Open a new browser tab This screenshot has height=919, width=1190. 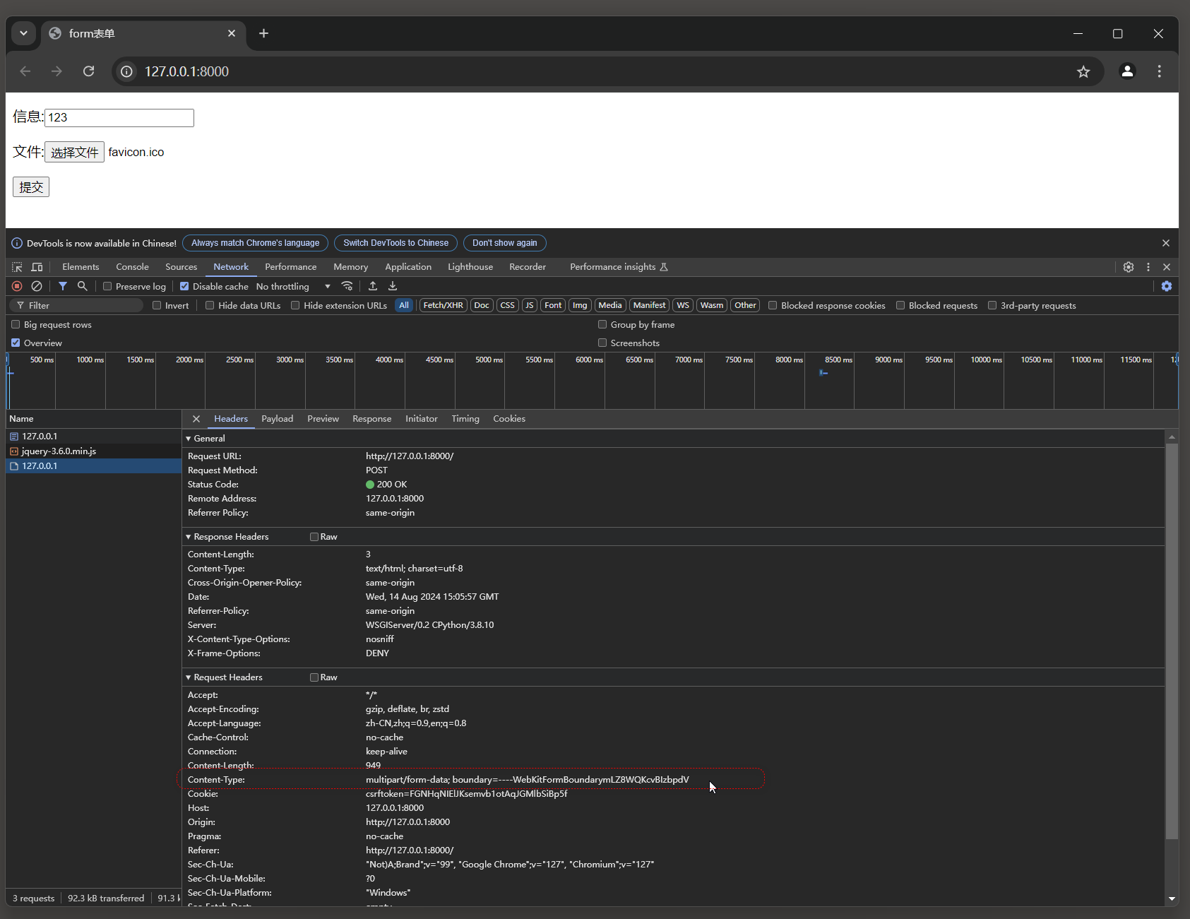pyautogui.click(x=263, y=33)
